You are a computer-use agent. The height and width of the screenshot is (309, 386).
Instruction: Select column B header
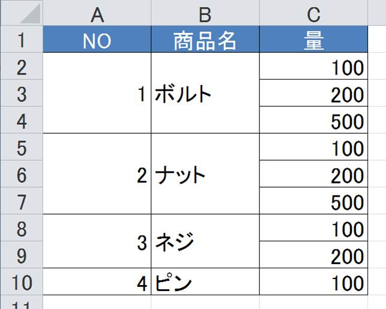tap(205, 13)
